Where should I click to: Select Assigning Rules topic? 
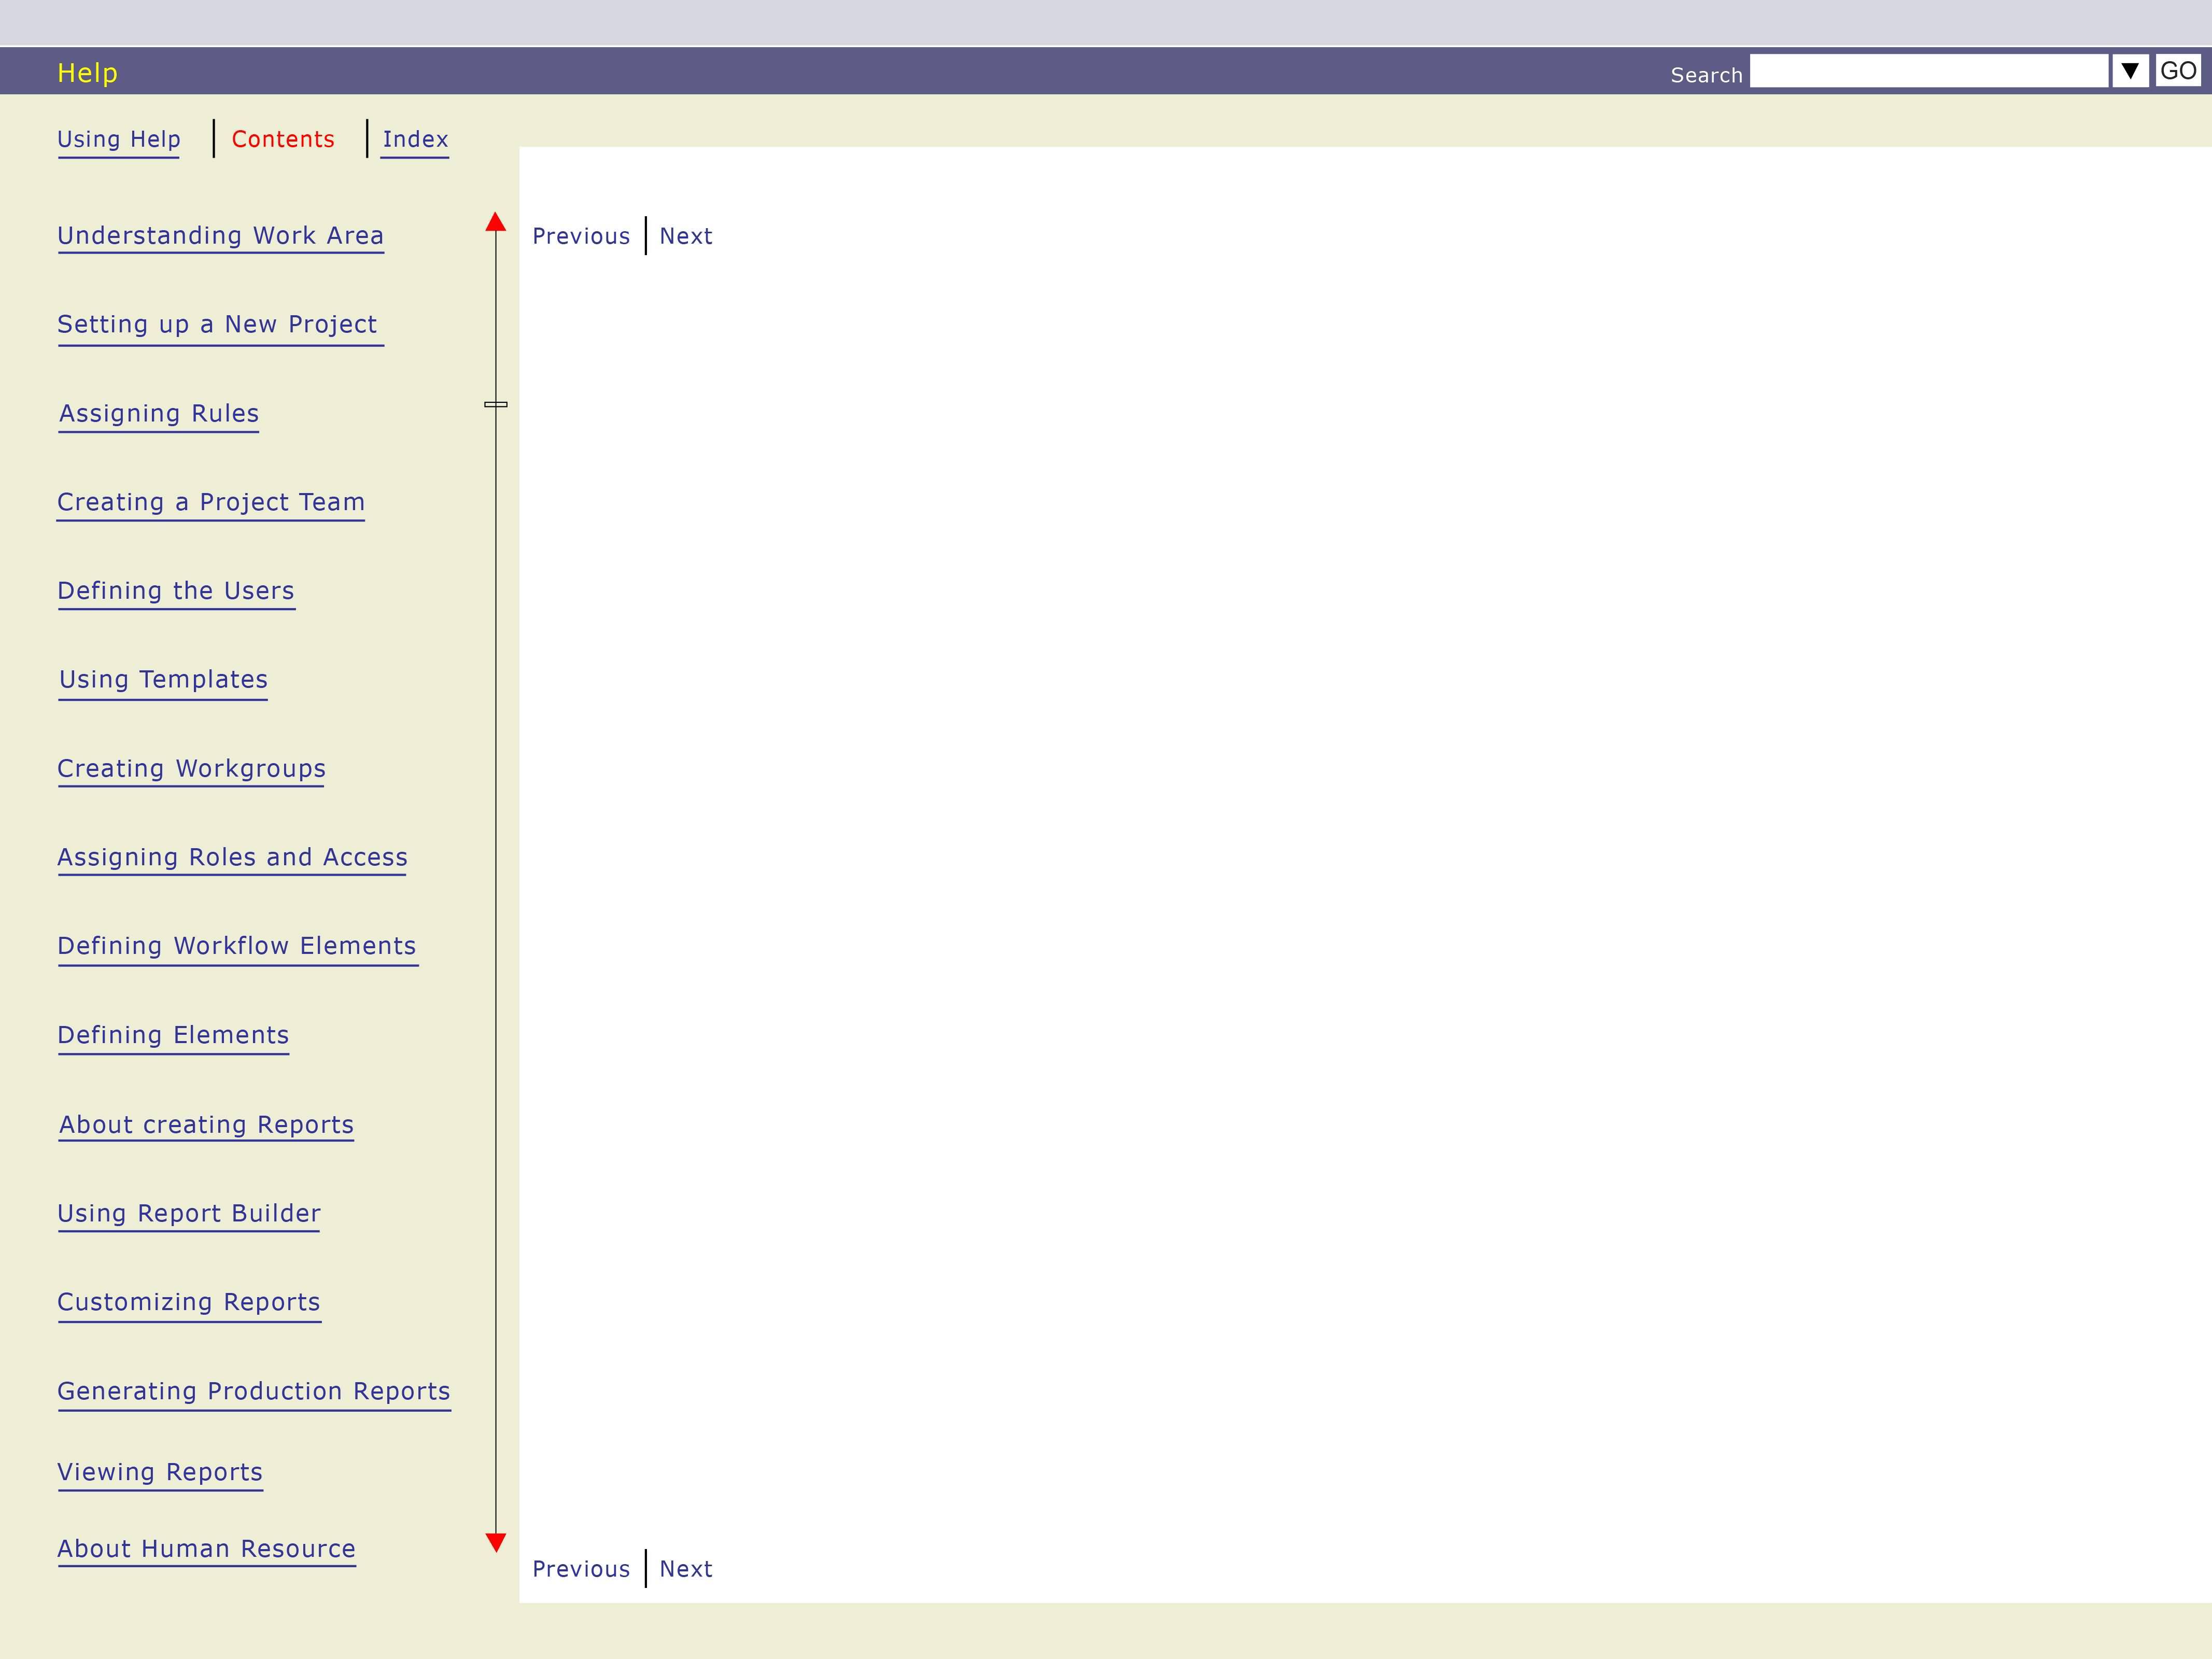[x=159, y=414]
